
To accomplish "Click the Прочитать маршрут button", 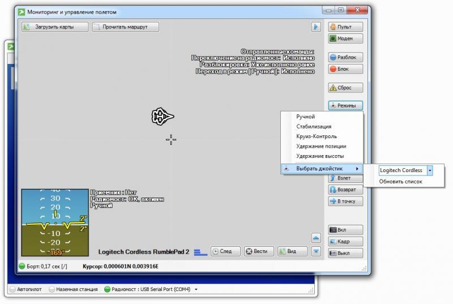I will (125, 27).
